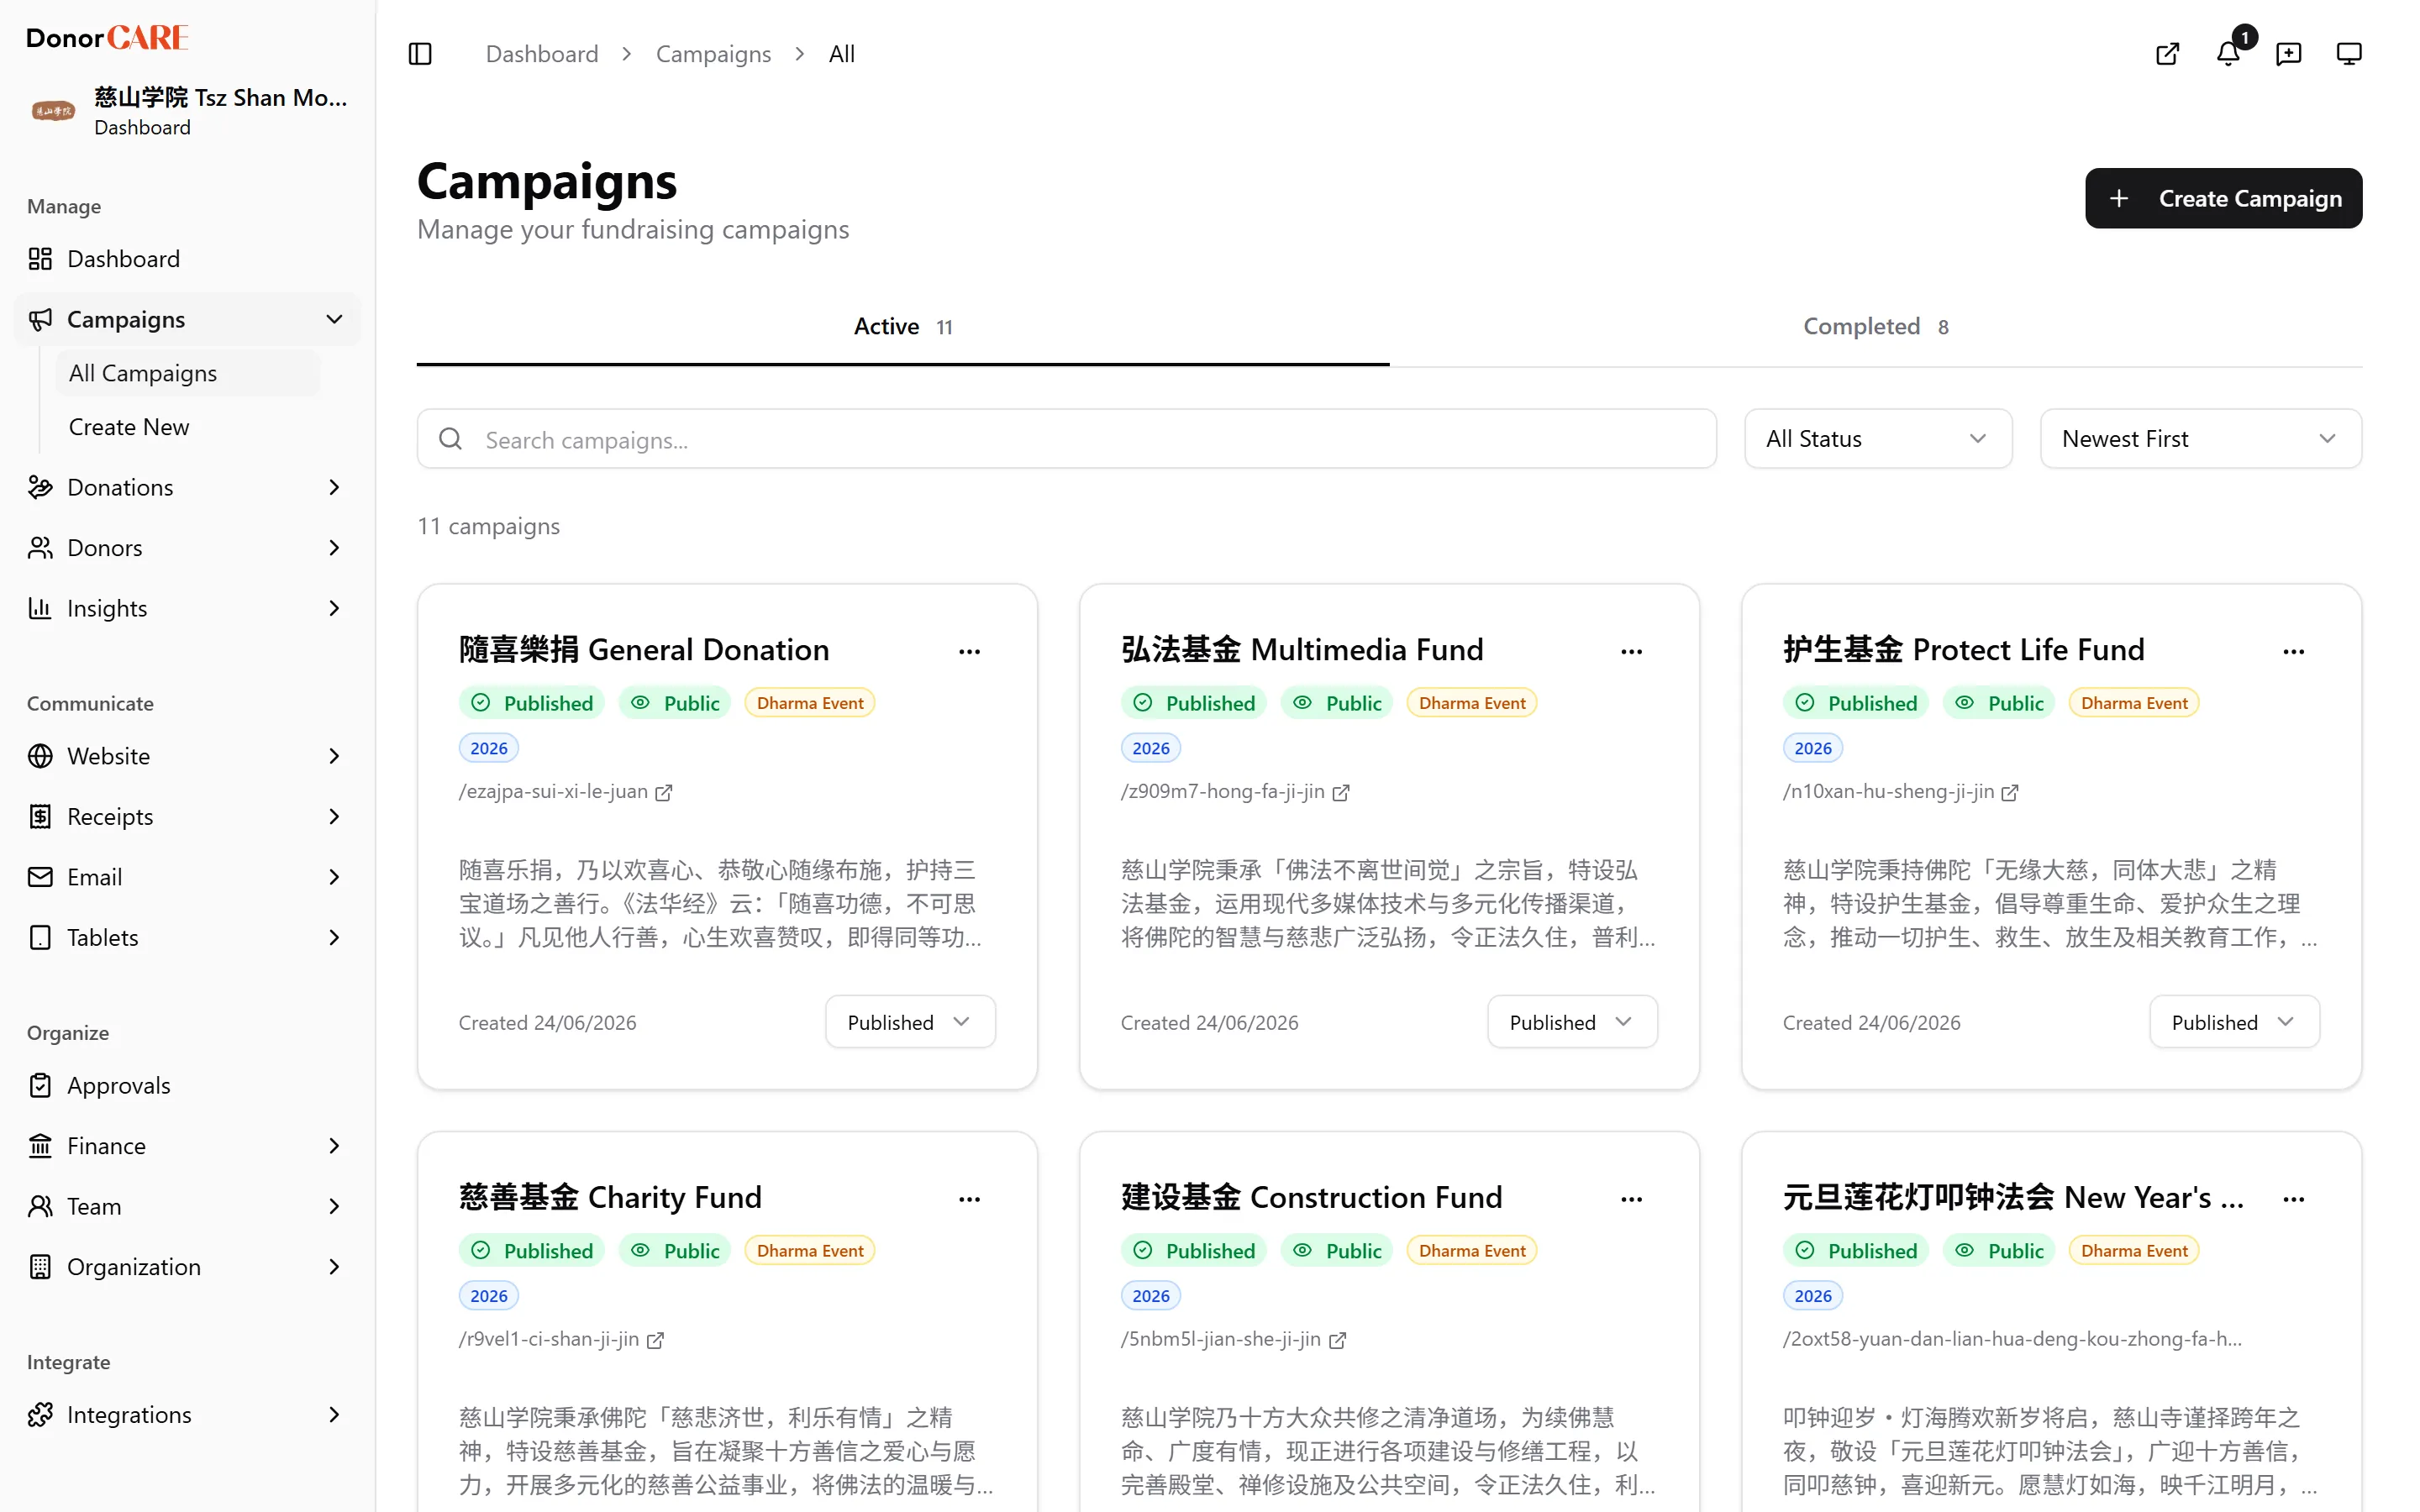
Task: Click the DonorCARE logo
Action: click(107, 38)
